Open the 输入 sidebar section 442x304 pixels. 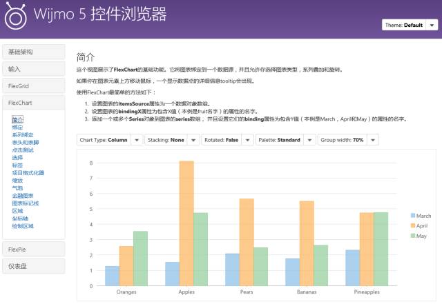pyautogui.click(x=34, y=69)
